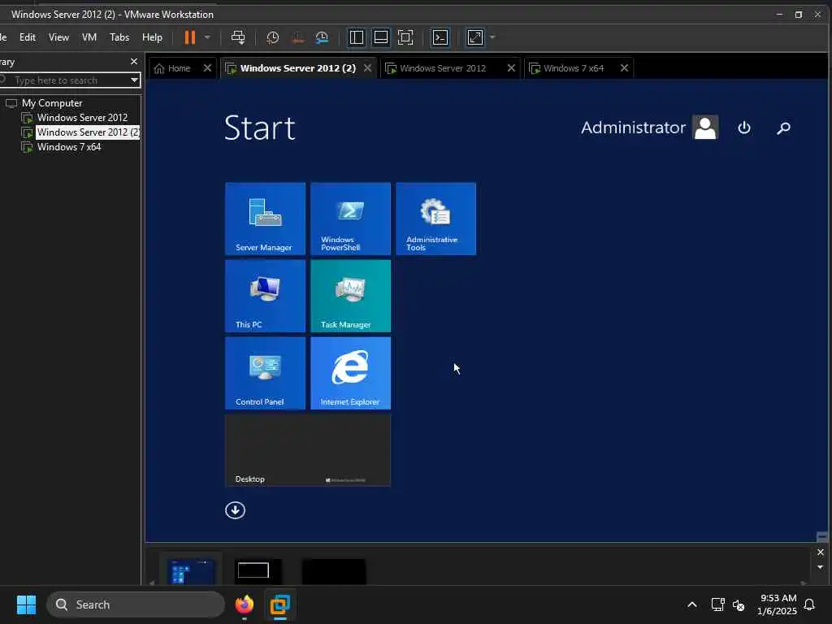832x624 pixels.
Task: Toggle the thumbnail bar view icon
Action: click(x=381, y=37)
